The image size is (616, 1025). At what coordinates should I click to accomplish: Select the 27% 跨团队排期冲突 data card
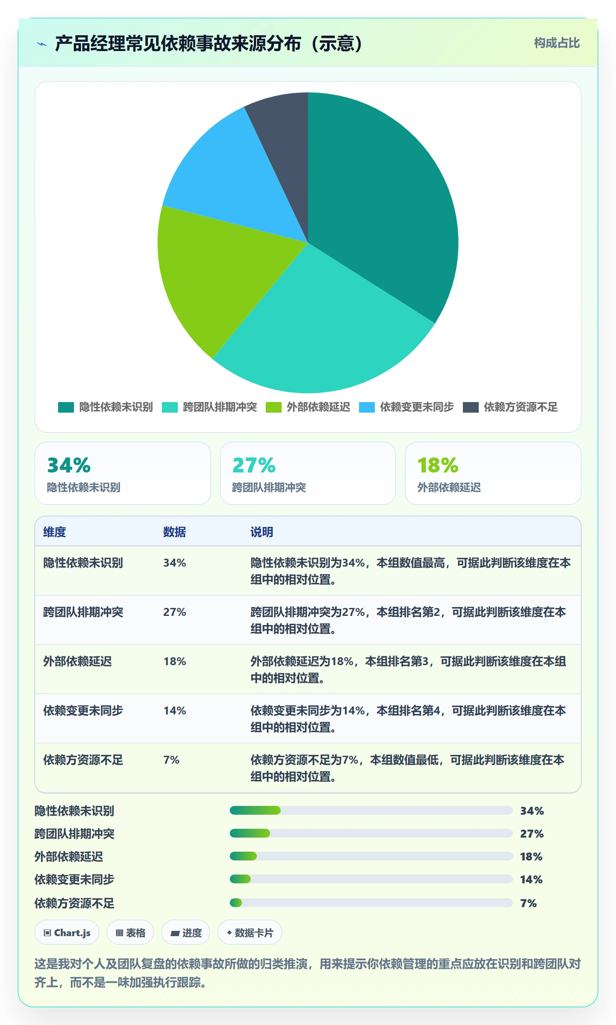[308, 473]
